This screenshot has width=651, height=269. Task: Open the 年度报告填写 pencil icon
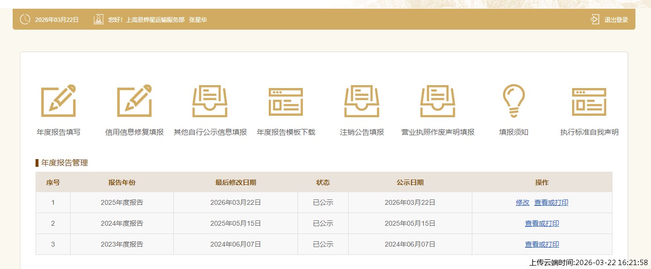click(58, 101)
